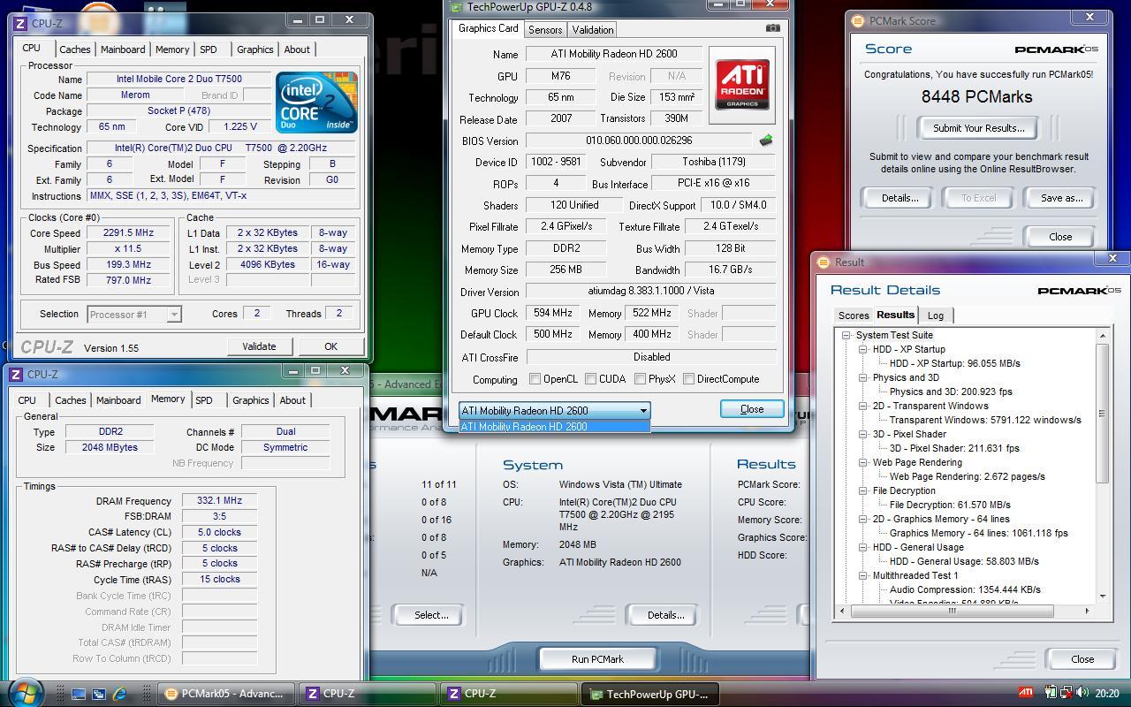
Task: Click Close button in GPU-Z window
Action: (752, 409)
